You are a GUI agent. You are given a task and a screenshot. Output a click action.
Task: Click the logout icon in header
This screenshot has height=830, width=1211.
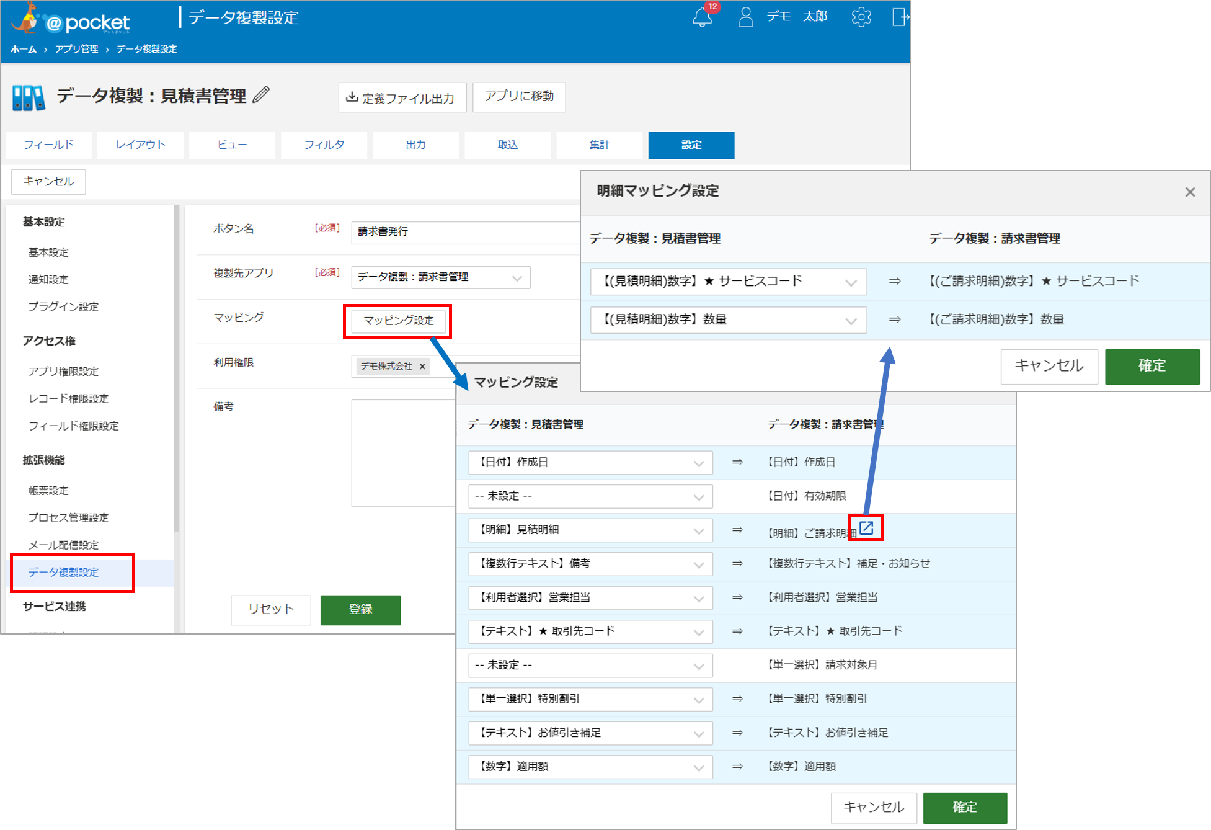point(900,17)
